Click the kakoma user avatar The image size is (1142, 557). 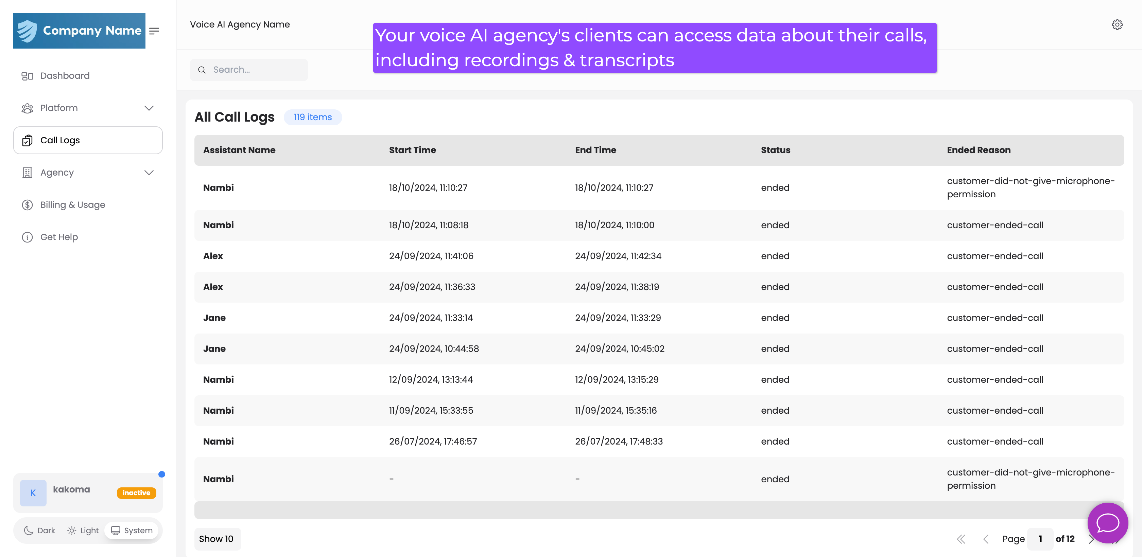tap(33, 493)
